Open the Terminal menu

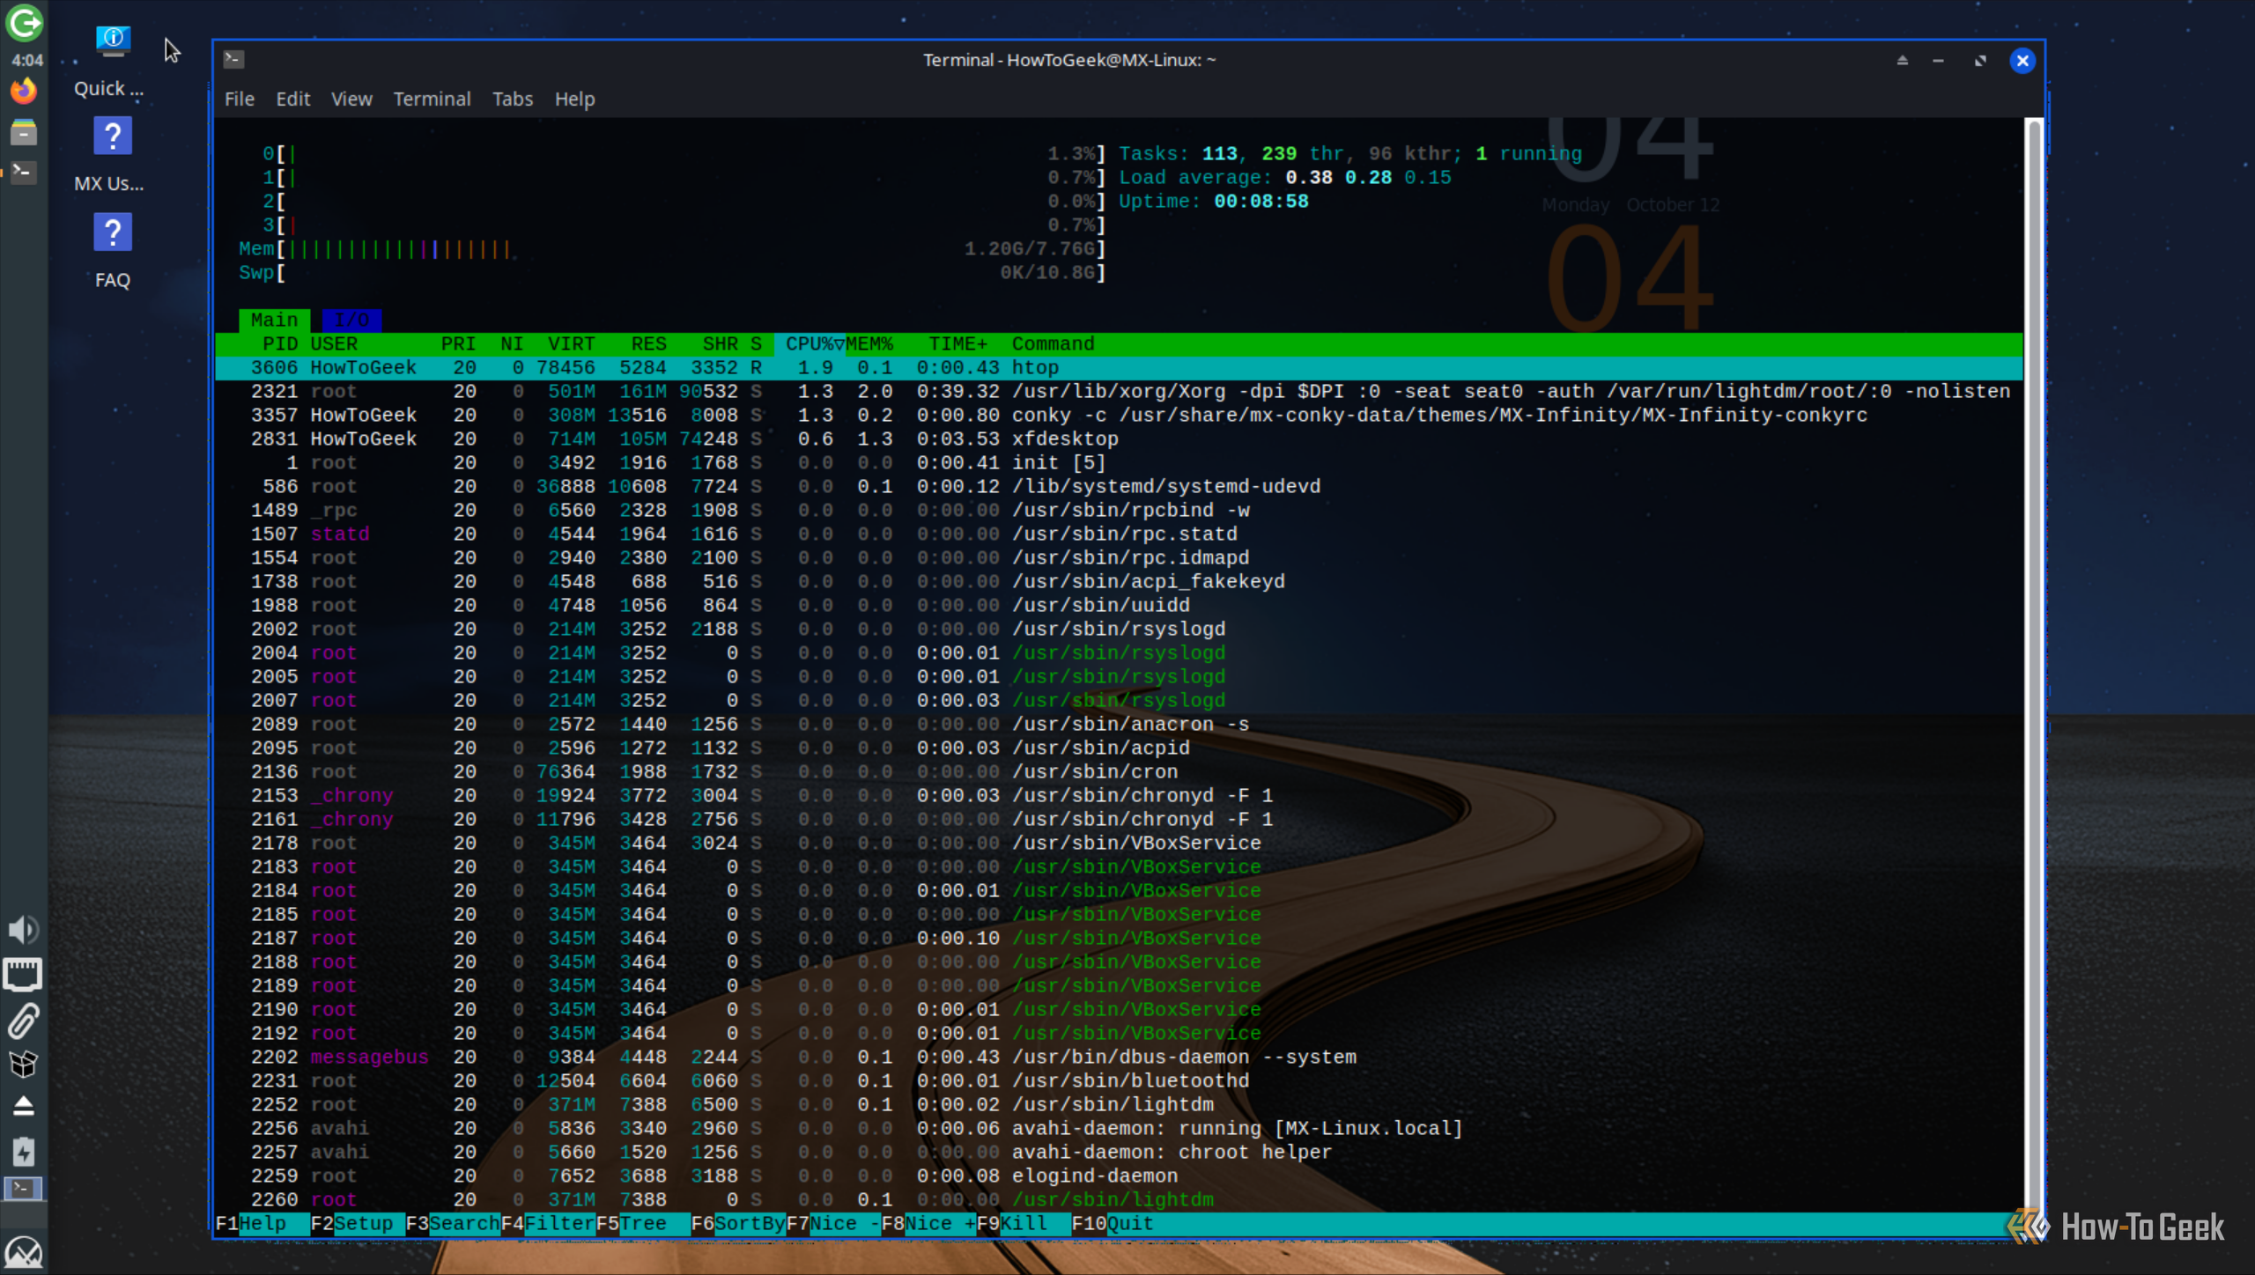(432, 99)
